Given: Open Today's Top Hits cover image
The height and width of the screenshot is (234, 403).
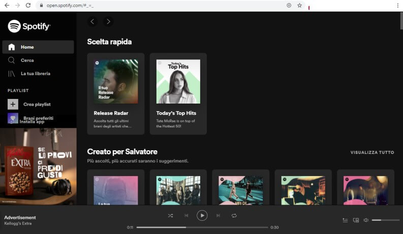Looking at the screenshot, I should pyautogui.click(x=178, y=82).
